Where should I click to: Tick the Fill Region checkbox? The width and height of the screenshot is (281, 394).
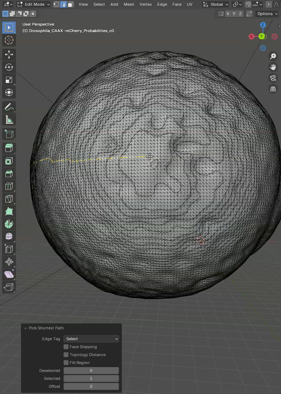(x=66, y=363)
